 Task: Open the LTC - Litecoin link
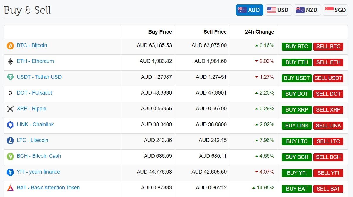[32, 140]
